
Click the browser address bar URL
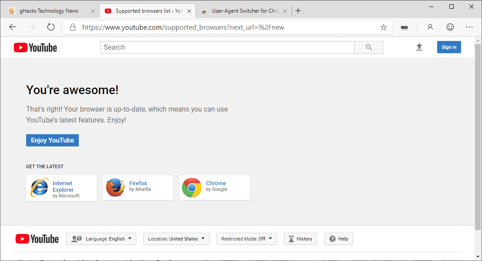coord(183,27)
